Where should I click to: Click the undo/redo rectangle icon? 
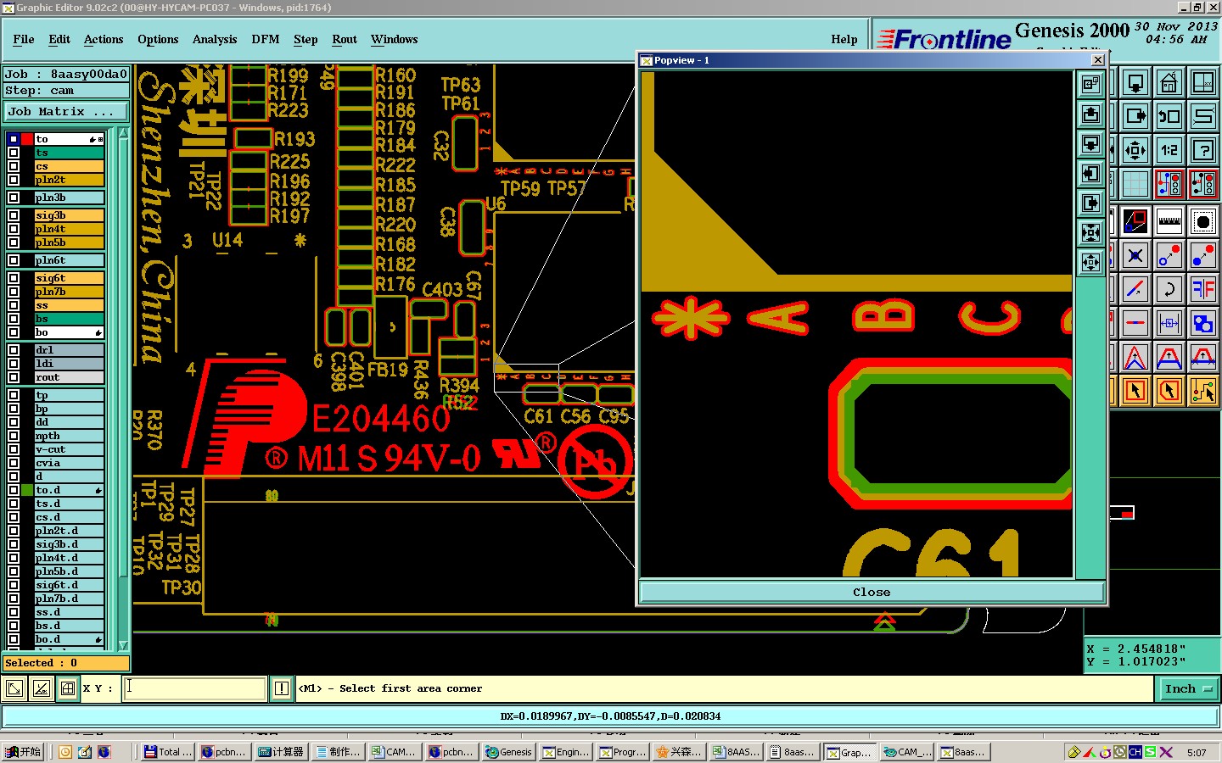[x=1169, y=116]
